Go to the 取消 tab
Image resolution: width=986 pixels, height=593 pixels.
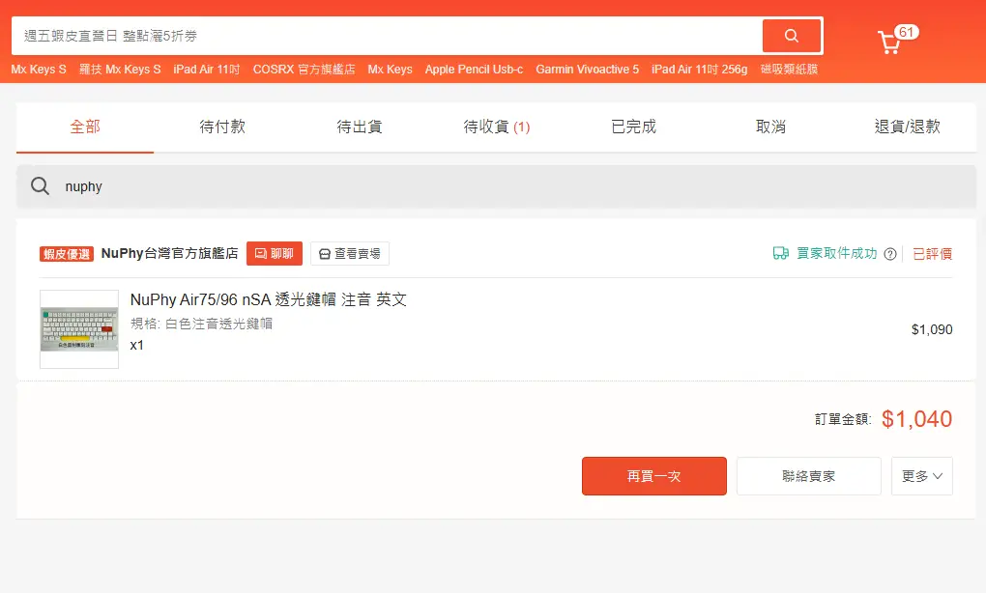[x=770, y=127]
